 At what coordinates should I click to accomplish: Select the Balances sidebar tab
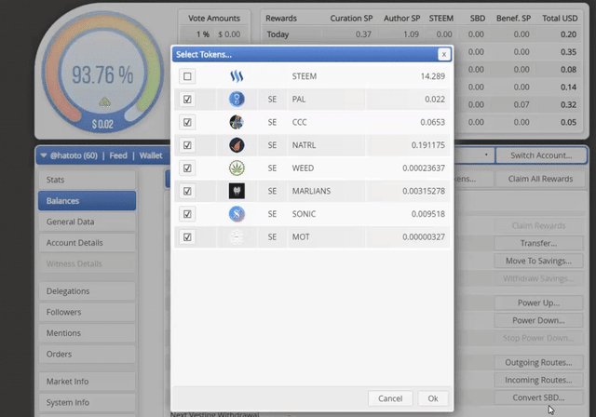[x=87, y=200]
